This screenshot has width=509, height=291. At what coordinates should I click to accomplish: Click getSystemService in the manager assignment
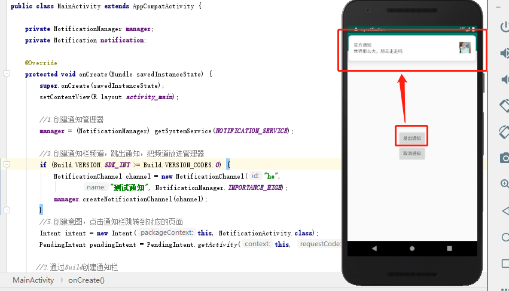tap(183, 131)
